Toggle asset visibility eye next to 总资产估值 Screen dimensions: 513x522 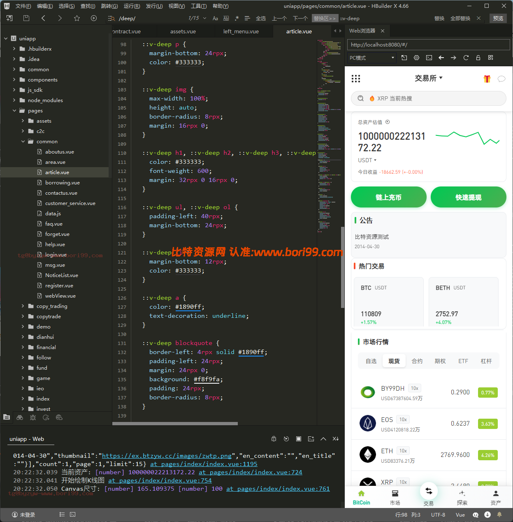click(388, 122)
